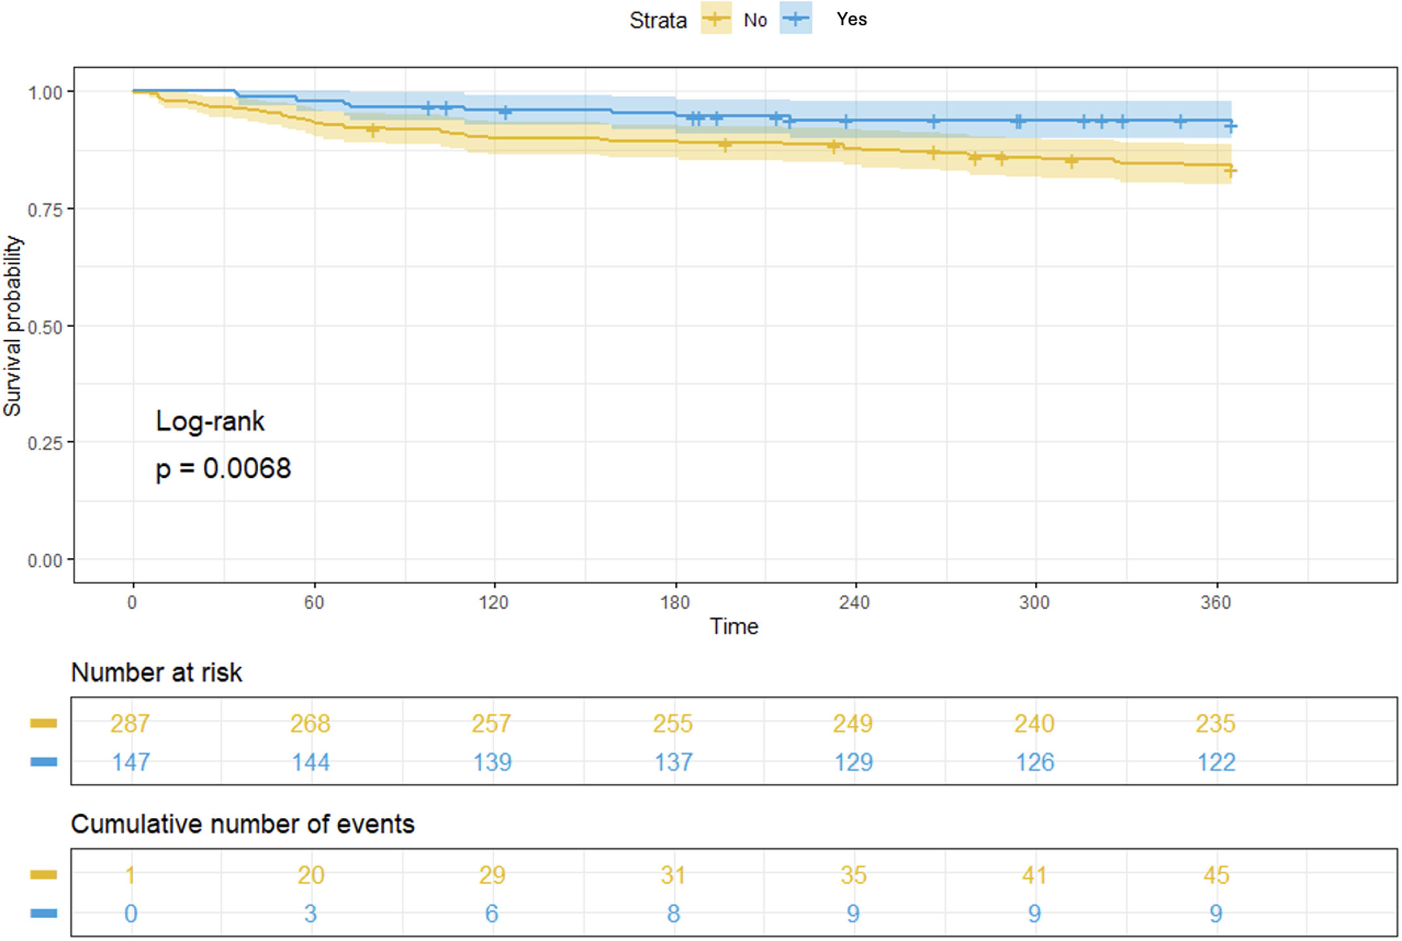Click the 'Survival probability' y-axis label
Screen dimensions: 1402x941
coord(12,326)
